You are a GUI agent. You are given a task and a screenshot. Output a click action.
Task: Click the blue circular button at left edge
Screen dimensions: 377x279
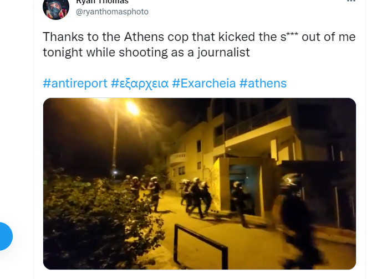pos(4,236)
